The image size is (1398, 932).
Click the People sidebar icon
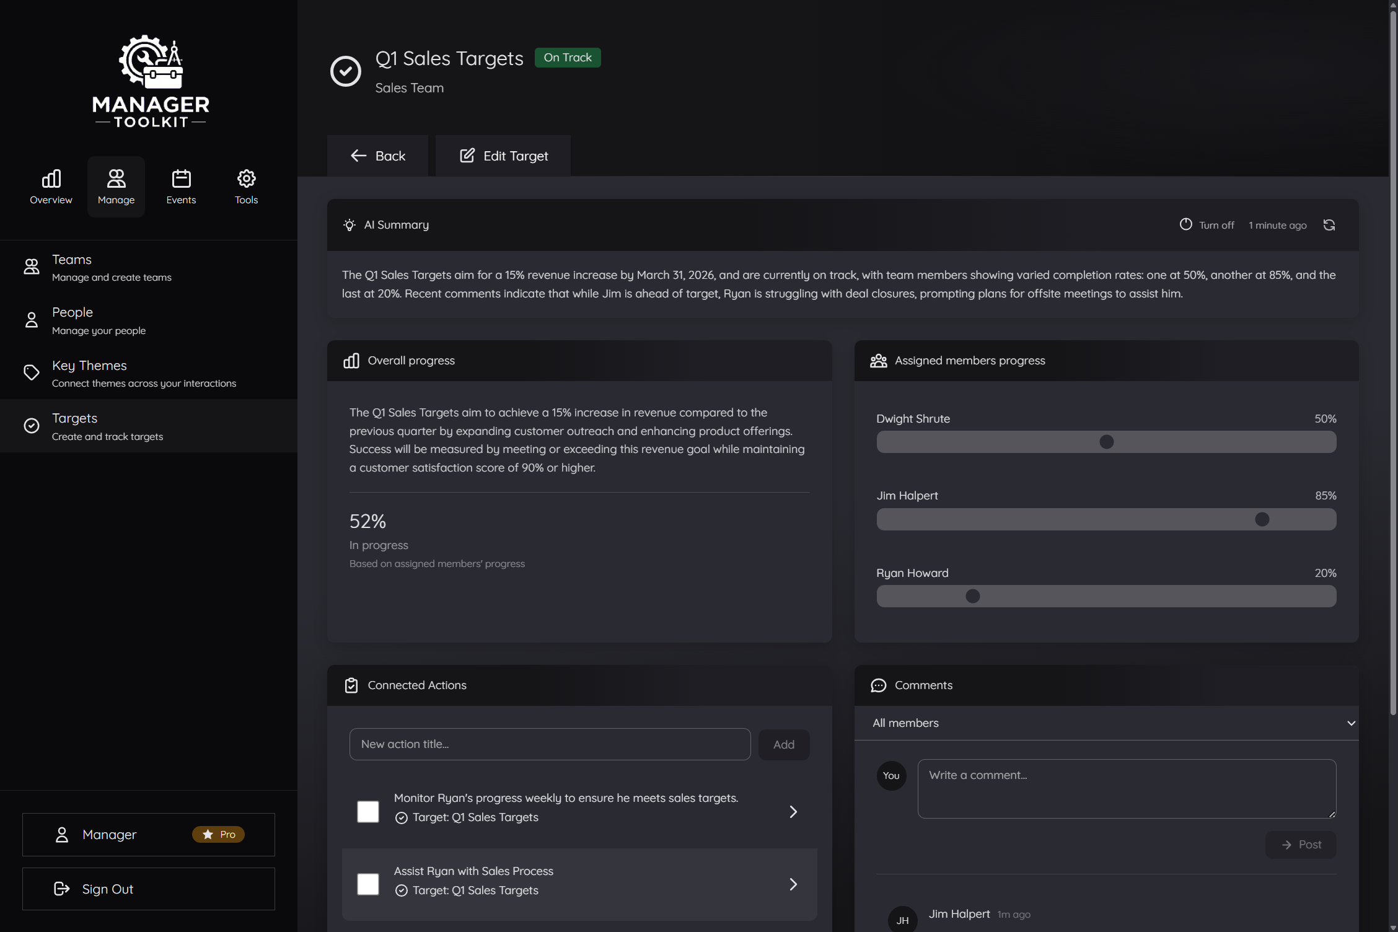pyautogui.click(x=32, y=320)
